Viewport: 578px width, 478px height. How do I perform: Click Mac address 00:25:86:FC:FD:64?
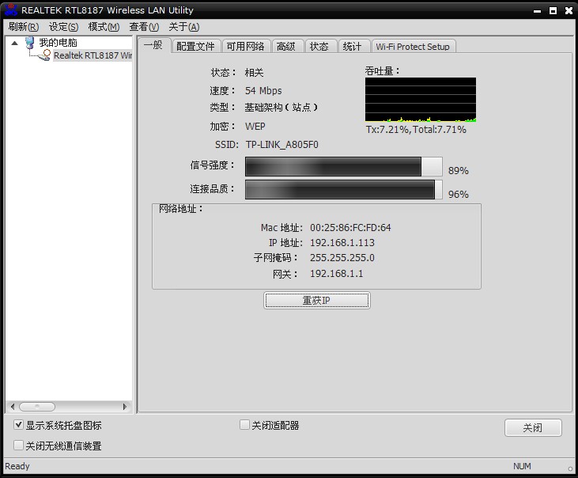(x=350, y=228)
